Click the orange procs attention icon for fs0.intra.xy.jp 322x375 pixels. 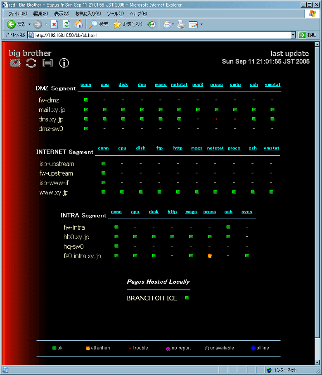pyautogui.click(x=210, y=256)
